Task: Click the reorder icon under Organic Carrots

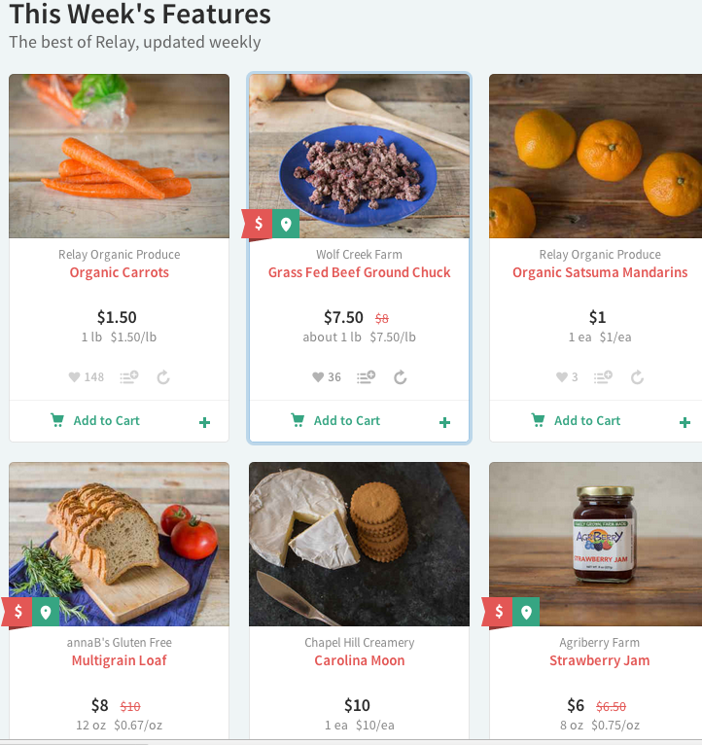Action: pos(163,377)
